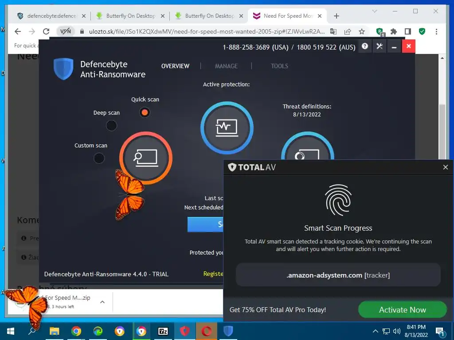Viewport: 454px width, 340px height.
Task: Click the Activate Now button
Action: click(403, 309)
